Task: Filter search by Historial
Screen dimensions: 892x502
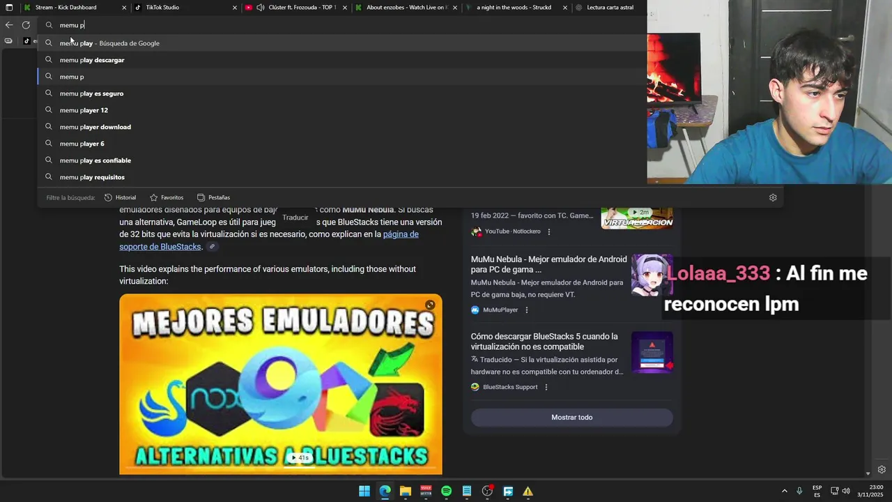Action: point(120,197)
